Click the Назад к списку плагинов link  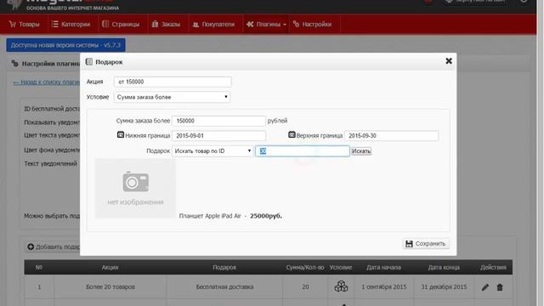[x=47, y=82]
